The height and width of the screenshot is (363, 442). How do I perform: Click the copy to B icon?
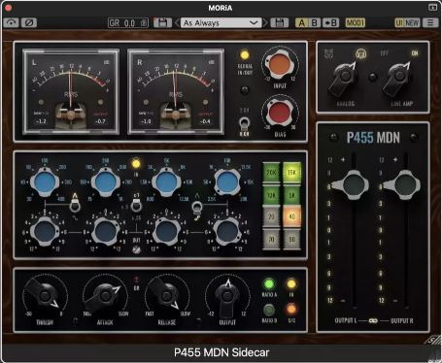pyautogui.click(x=330, y=22)
